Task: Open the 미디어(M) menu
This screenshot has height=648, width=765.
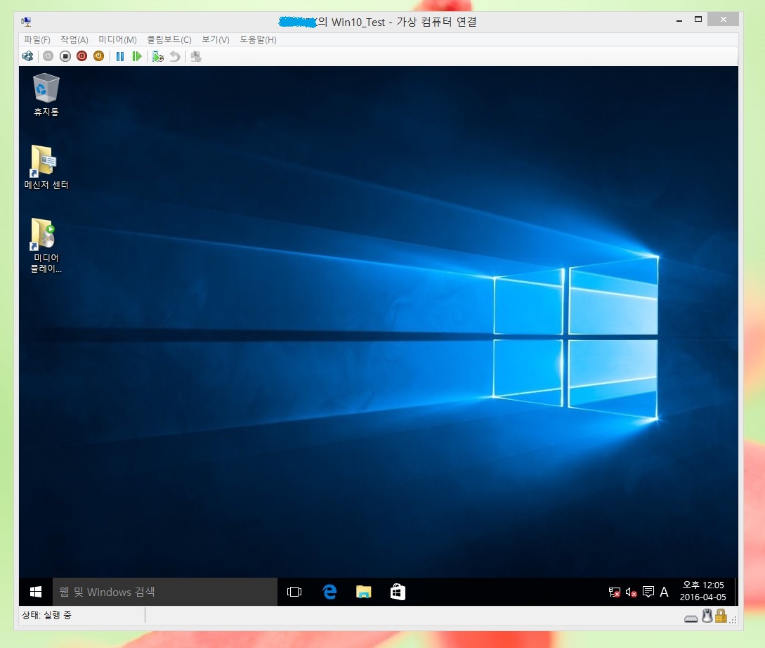Action: coord(117,39)
